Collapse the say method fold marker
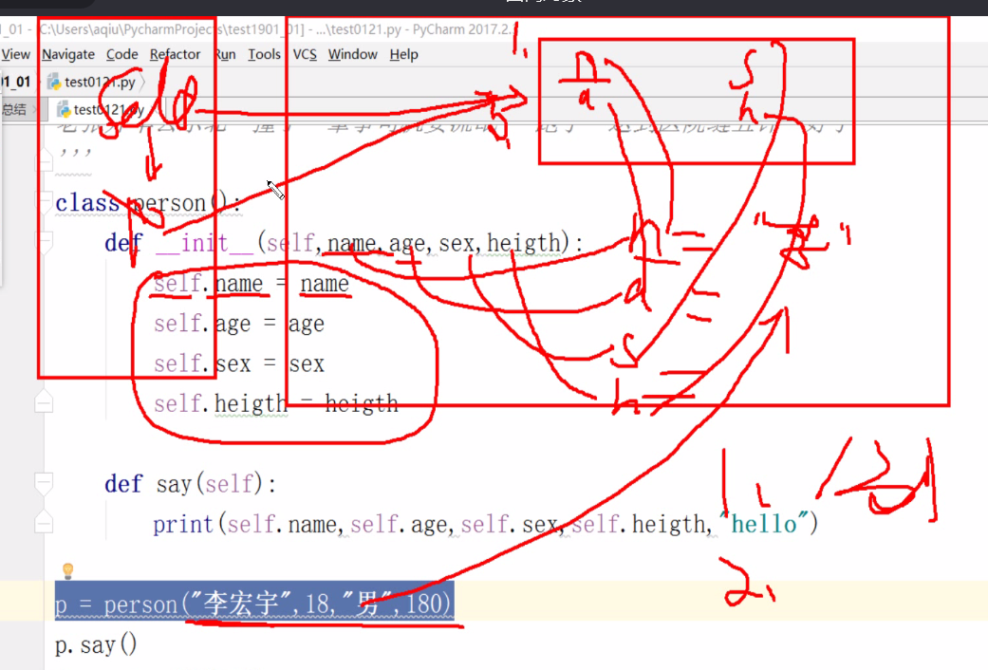 click(x=44, y=483)
